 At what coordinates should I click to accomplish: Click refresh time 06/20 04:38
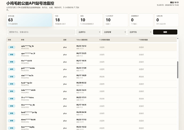click(x=81, y=112)
